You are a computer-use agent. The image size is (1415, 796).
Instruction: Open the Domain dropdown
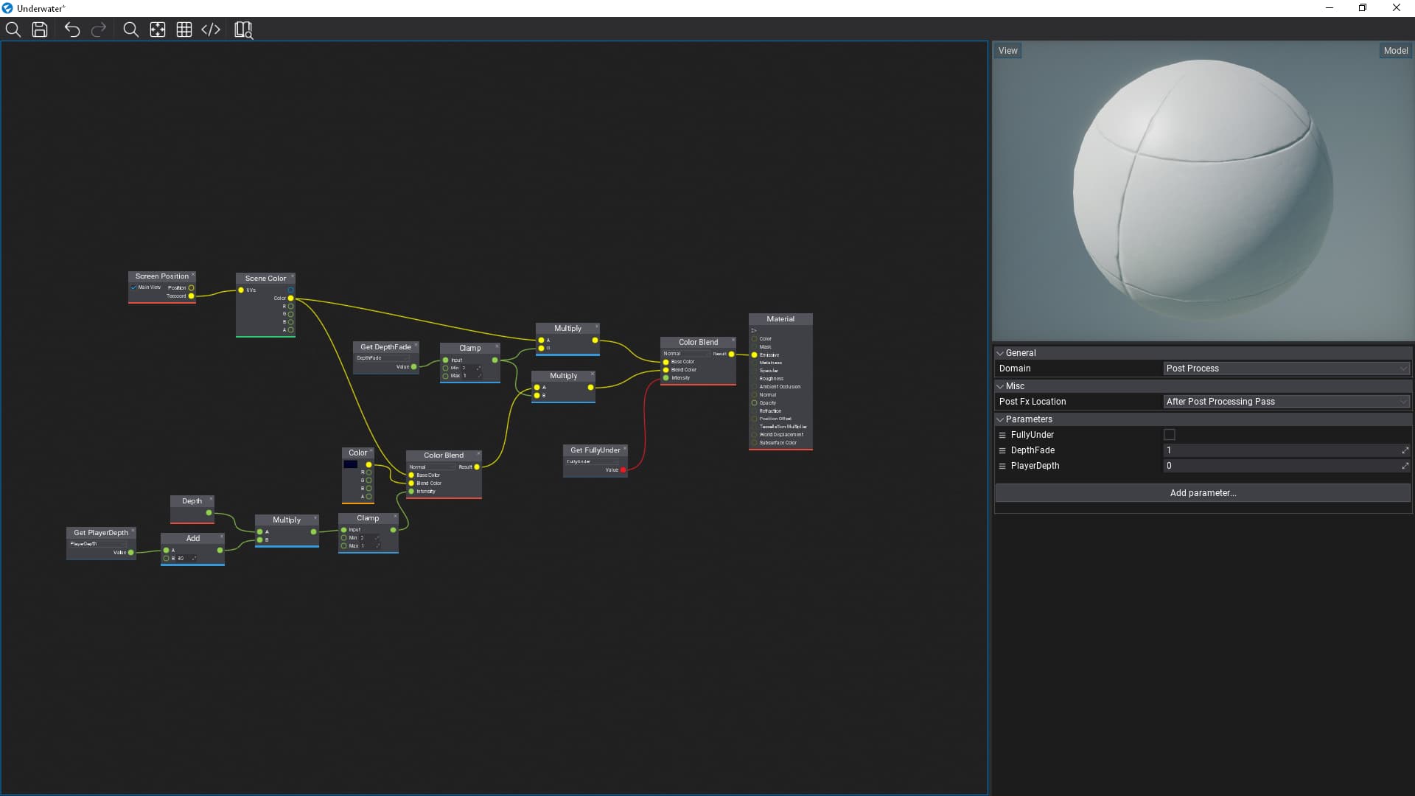tap(1286, 369)
